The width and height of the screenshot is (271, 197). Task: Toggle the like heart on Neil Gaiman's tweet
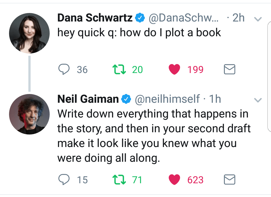tap(174, 179)
